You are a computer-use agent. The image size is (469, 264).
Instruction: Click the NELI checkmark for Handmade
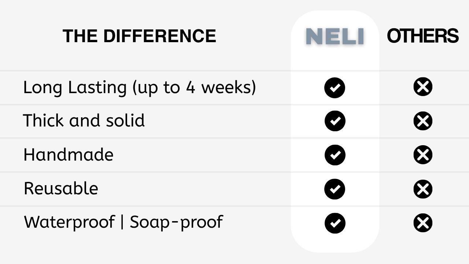[335, 155]
